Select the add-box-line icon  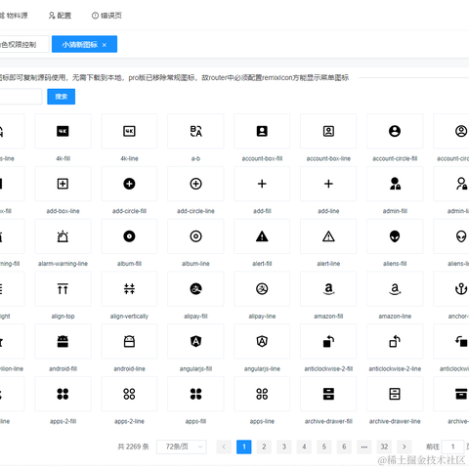(63, 184)
